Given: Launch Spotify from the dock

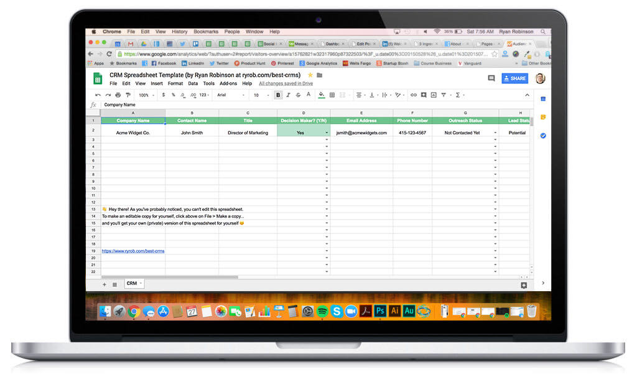Looking at the screenshot, I should pos(323,312).
